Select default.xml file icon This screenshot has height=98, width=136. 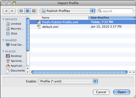tap(39, 27)
